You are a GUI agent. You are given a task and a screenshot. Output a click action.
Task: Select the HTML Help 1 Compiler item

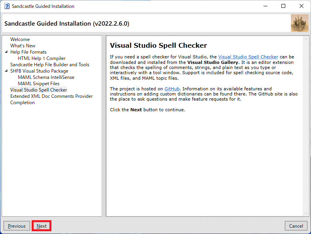(42, 58)
